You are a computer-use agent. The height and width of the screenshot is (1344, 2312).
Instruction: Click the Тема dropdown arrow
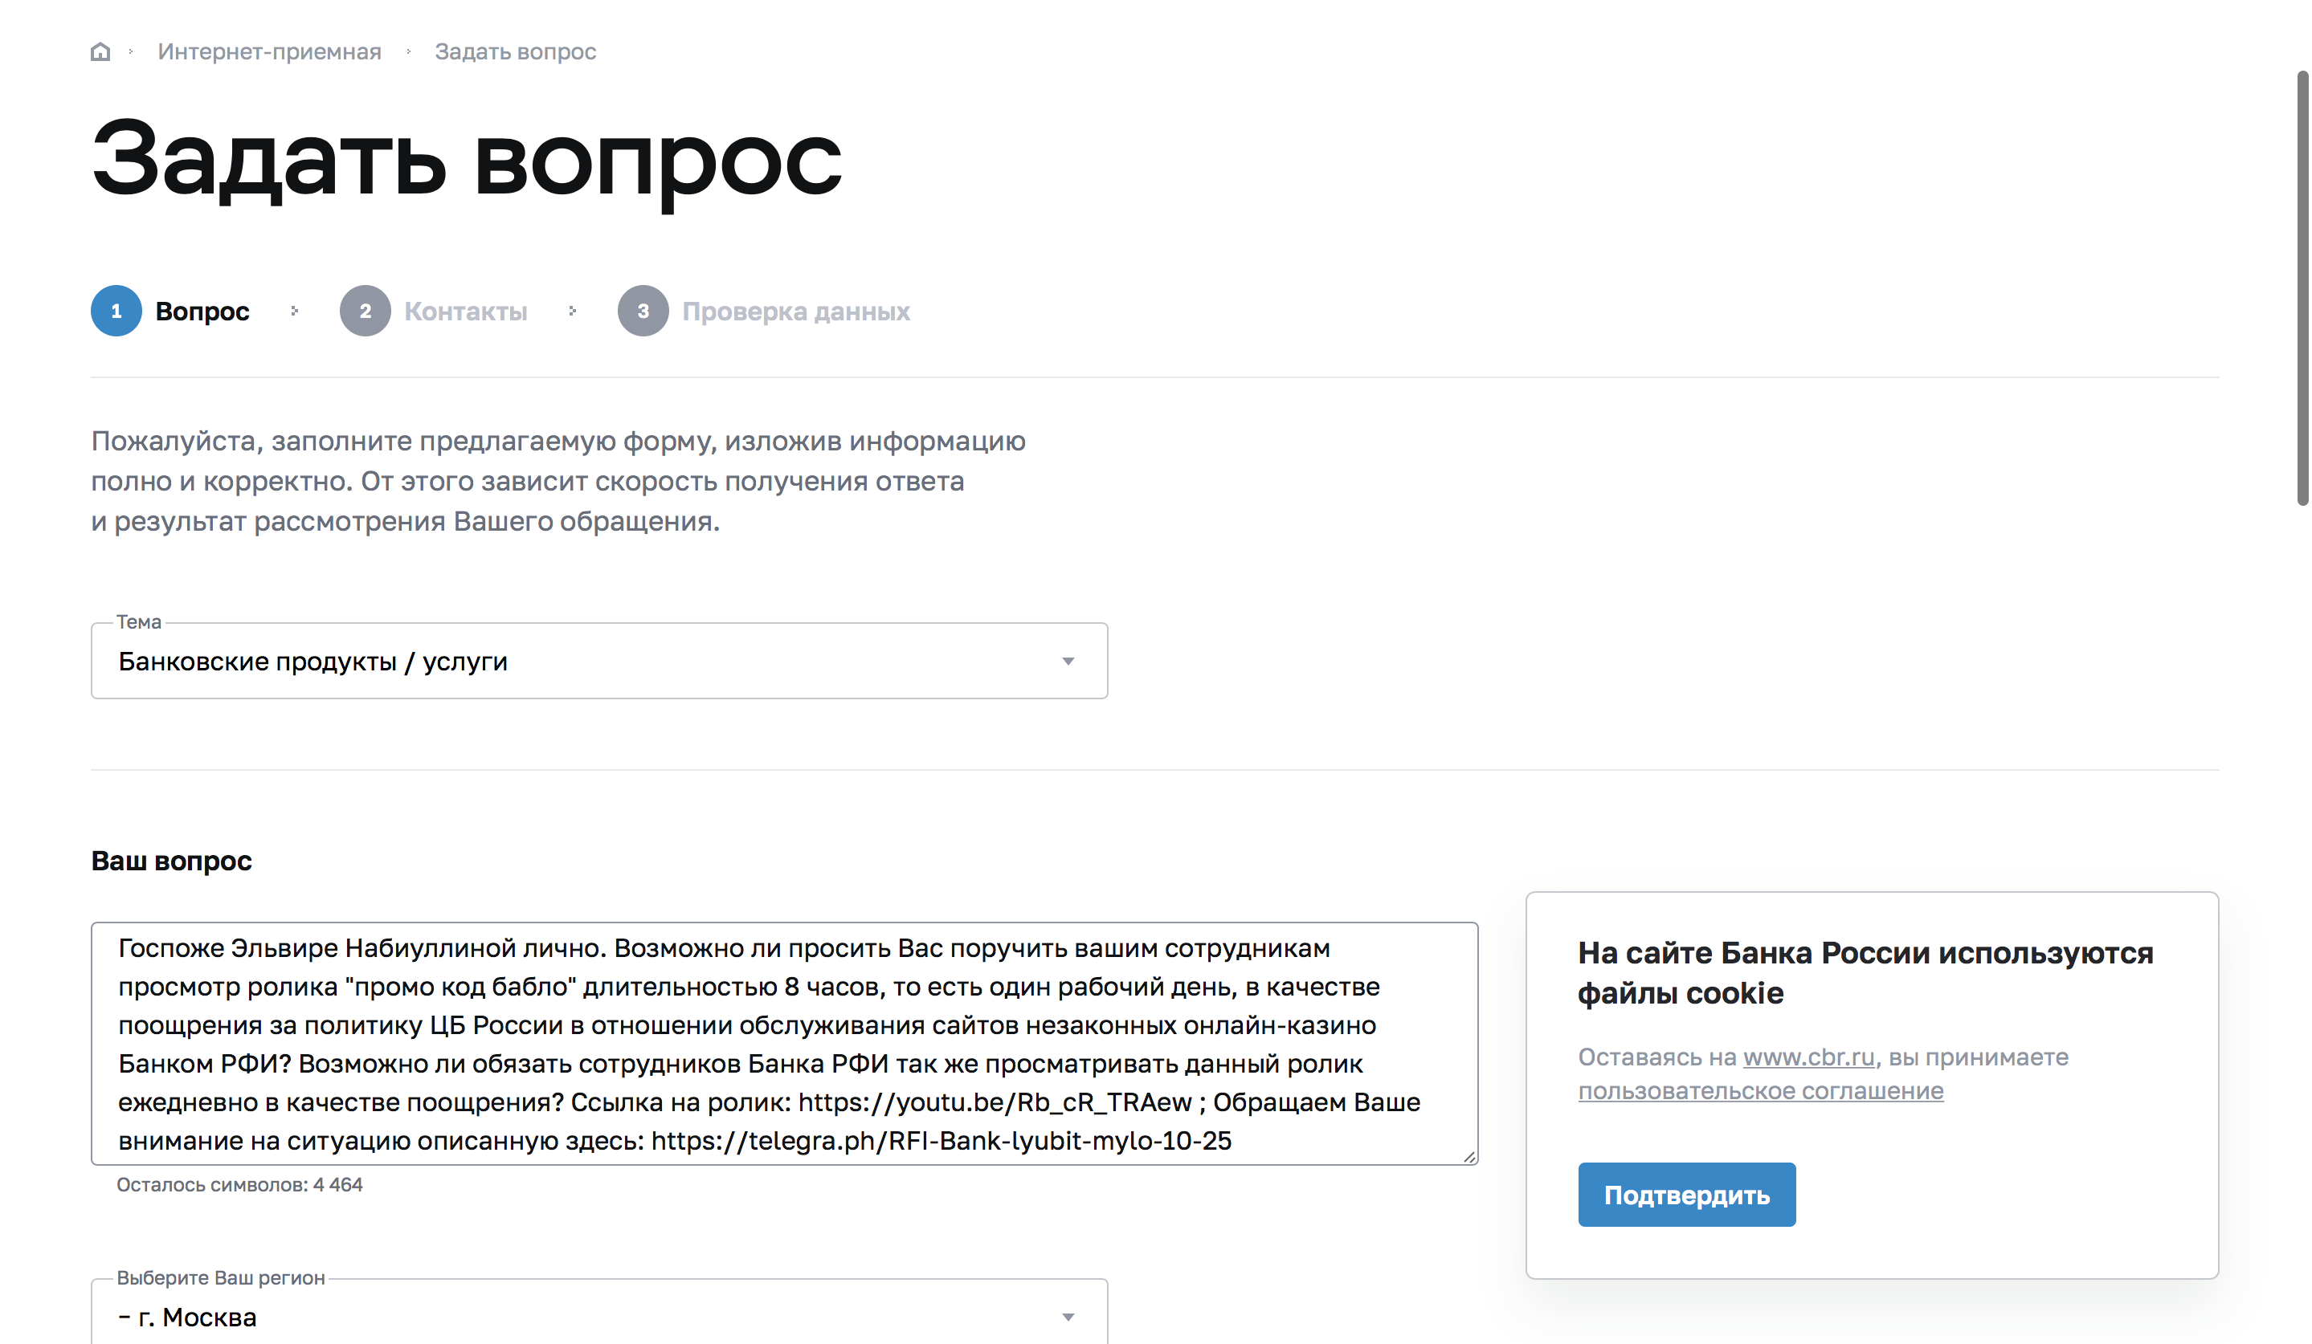coord(1068,661)
